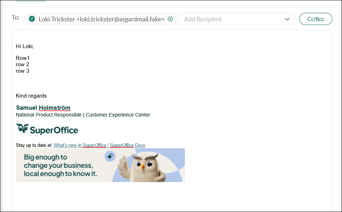
Task: Click the SuperOffice wordmark in signature
Action: tap(54, 130)
